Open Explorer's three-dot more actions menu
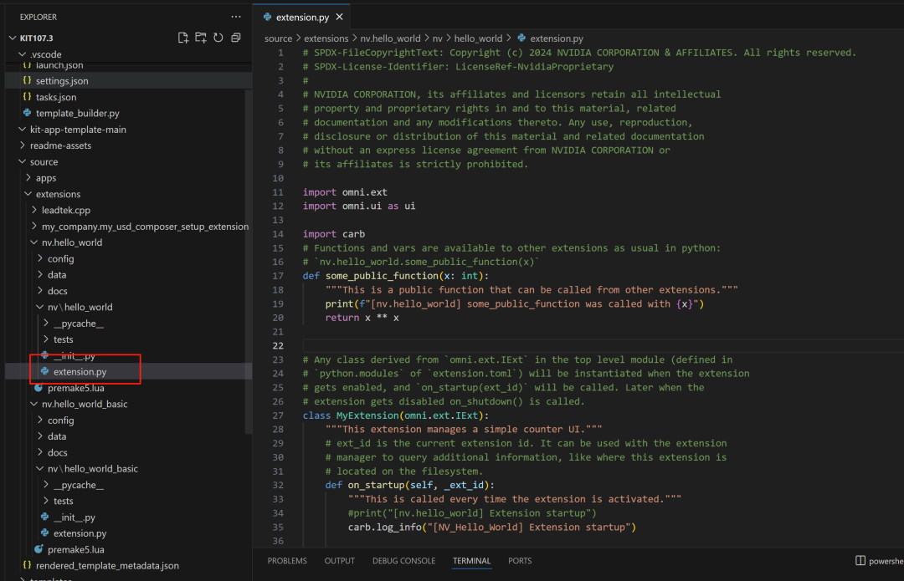 click(x=236, y=17)
